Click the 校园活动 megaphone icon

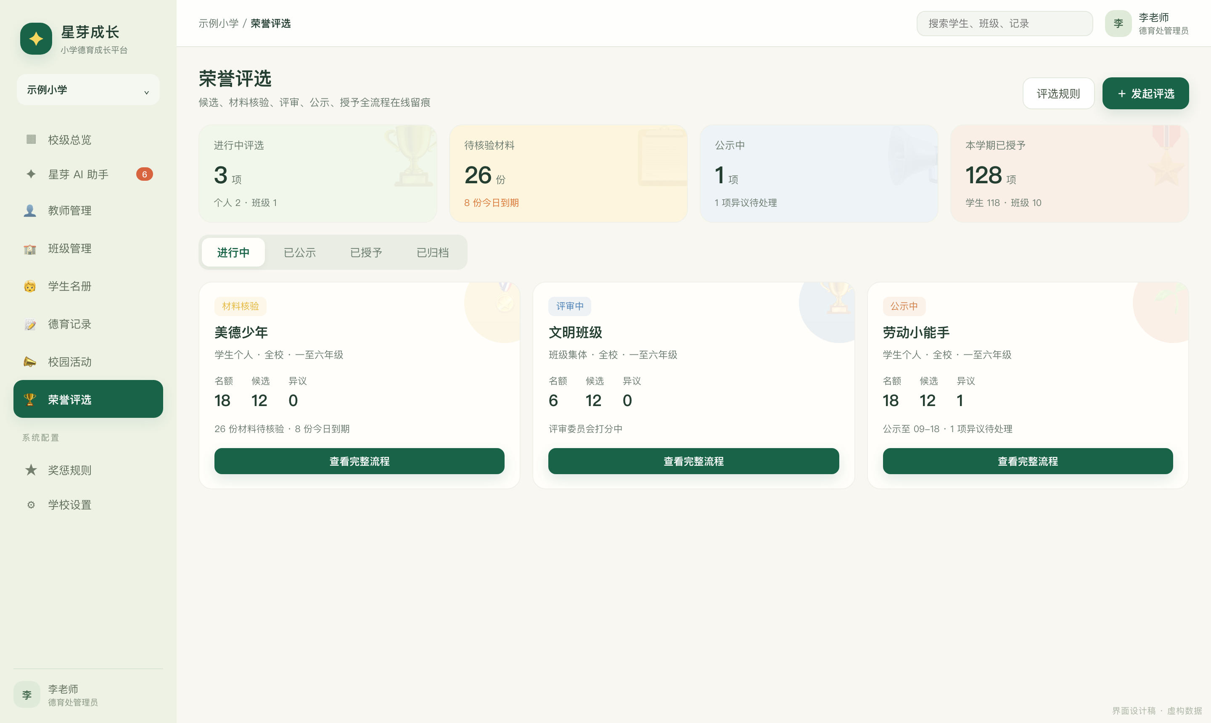(30, 361)
